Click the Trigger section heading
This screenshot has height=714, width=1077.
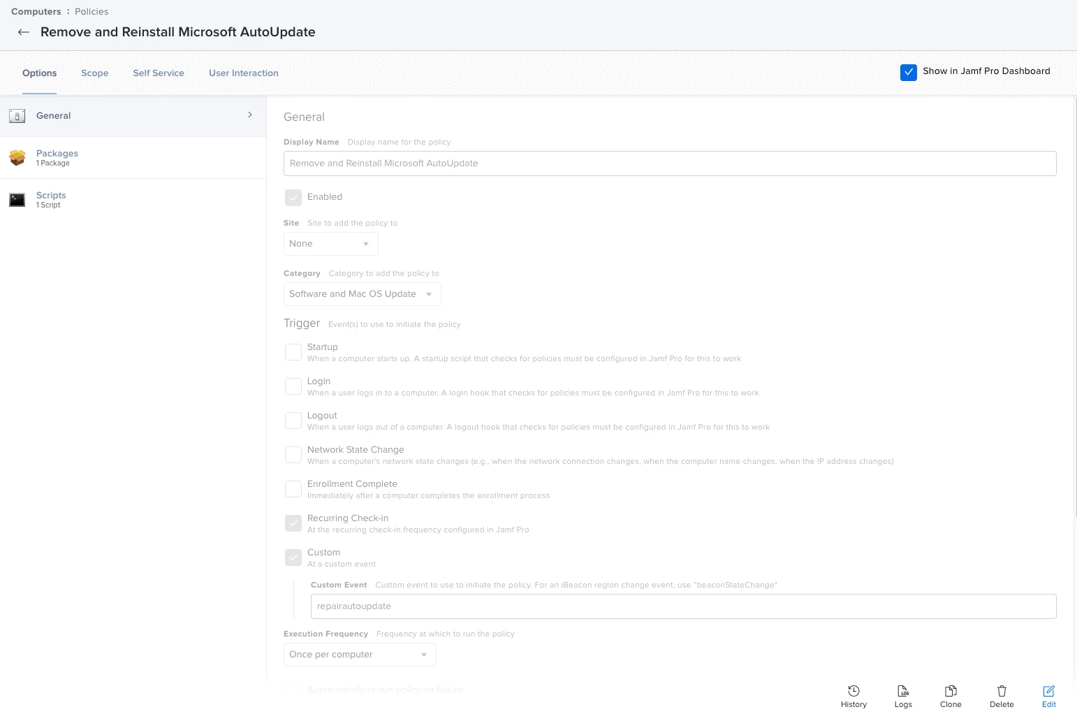[302, 323]
